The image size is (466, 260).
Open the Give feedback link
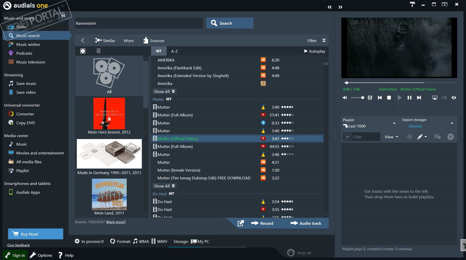(18, 245)
